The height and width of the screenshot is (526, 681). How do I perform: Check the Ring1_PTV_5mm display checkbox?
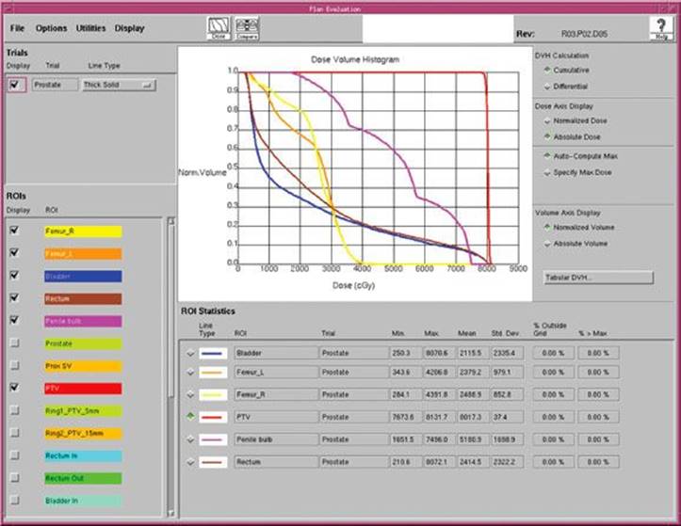[x=14, y=410]
